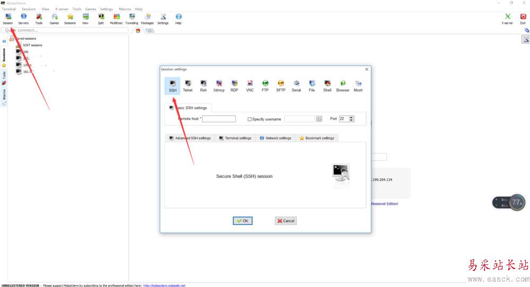The width and height of the screenshot is (530, 287).
Task: Open the Terminal menu
Action: 9,9
